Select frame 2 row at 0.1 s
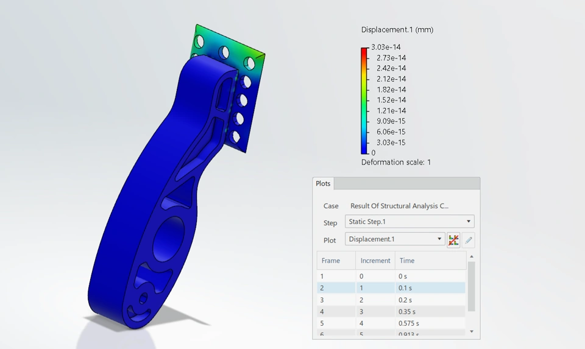Image resolution: width=585 pixels, height=349 pixels. point(391,288)
